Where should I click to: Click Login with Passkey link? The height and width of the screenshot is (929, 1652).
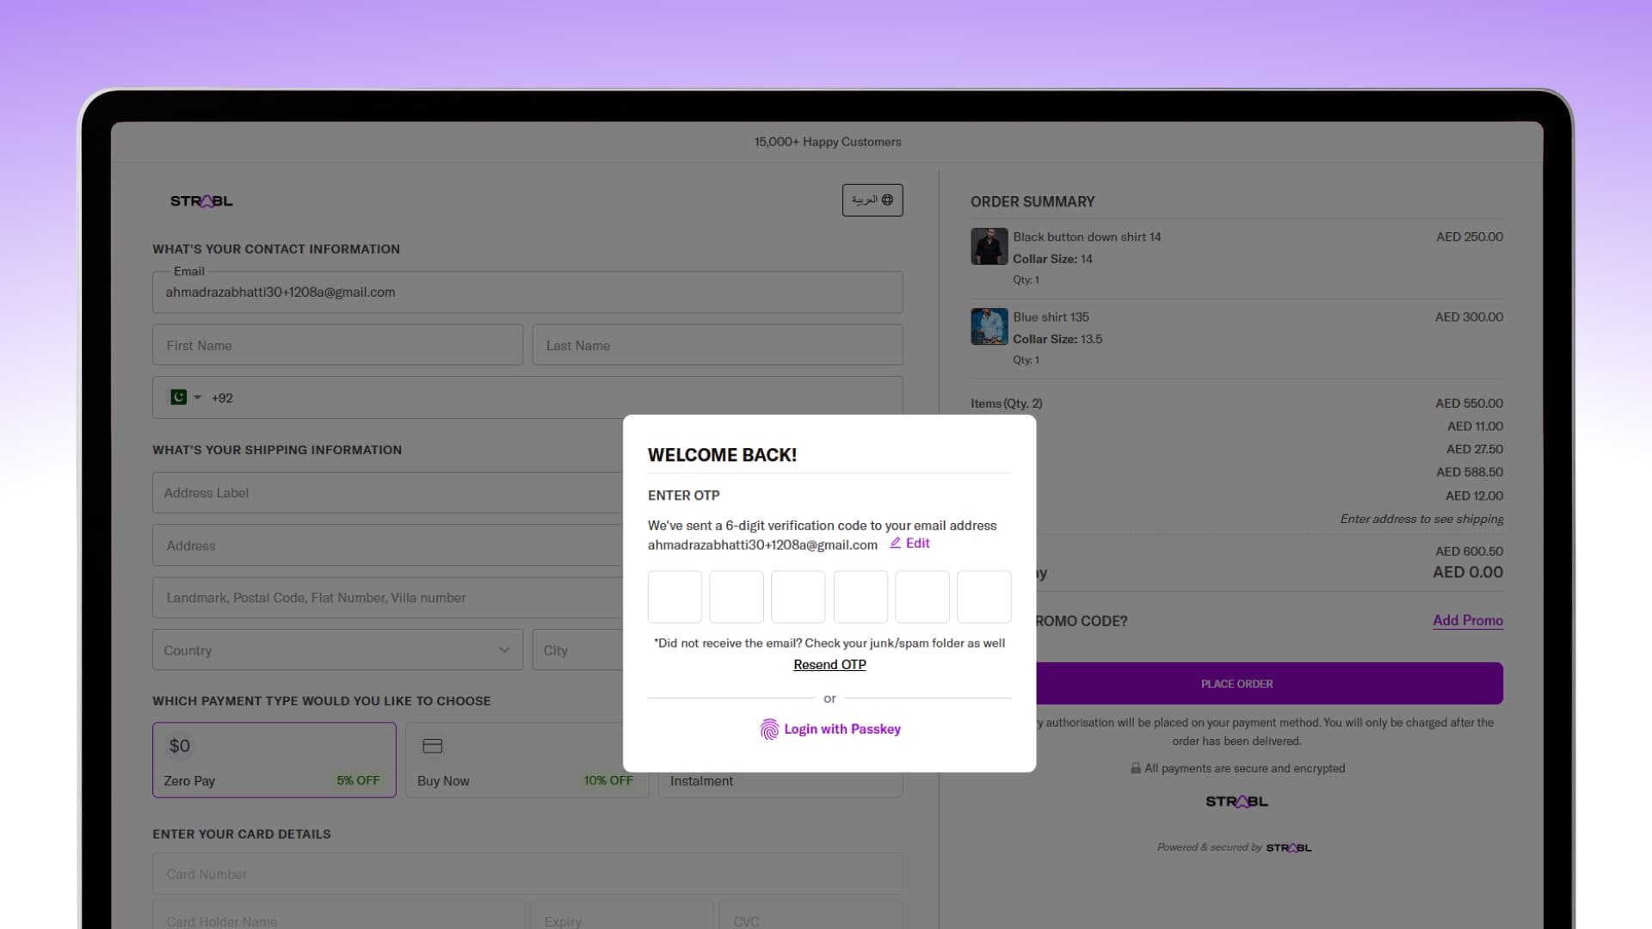(841, 729)
